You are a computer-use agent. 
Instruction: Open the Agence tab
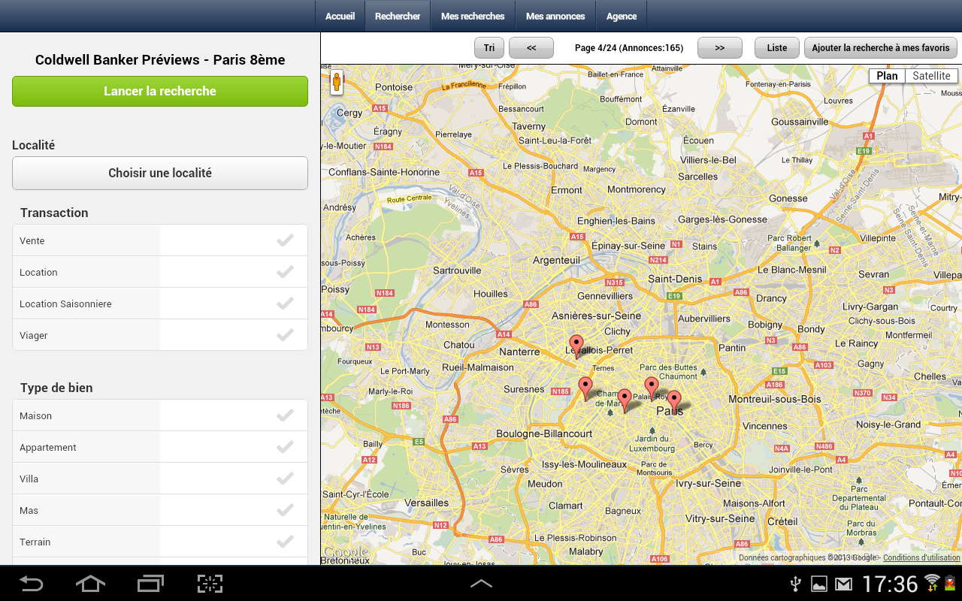click(x=622, y=16)
